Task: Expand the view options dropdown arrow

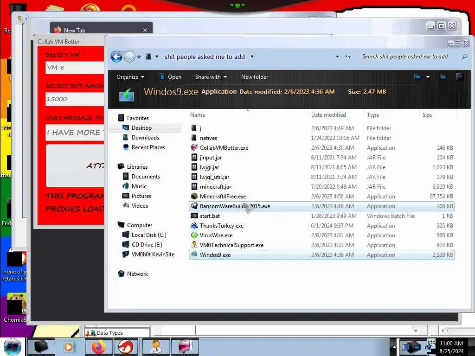Action: coord(428,77)
